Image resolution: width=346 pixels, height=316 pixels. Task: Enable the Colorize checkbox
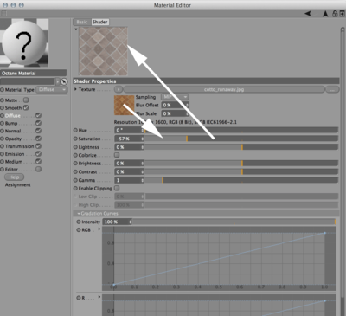(117, 155)
